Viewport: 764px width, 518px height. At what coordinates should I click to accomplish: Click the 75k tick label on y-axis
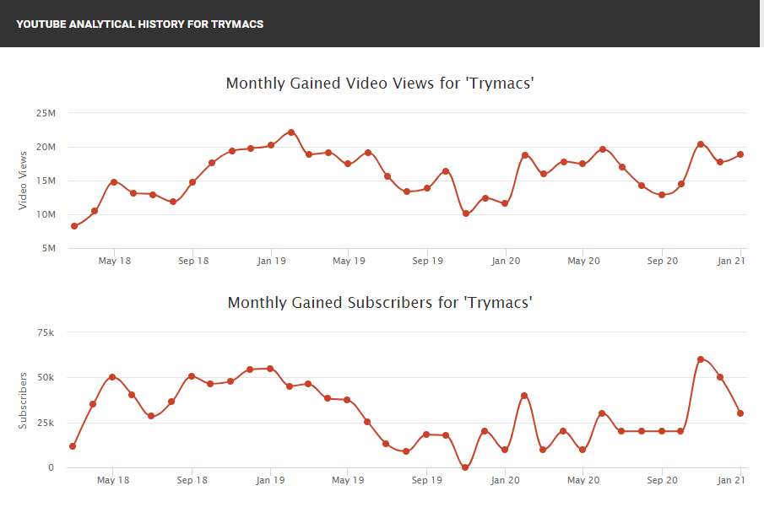(46, 332)
